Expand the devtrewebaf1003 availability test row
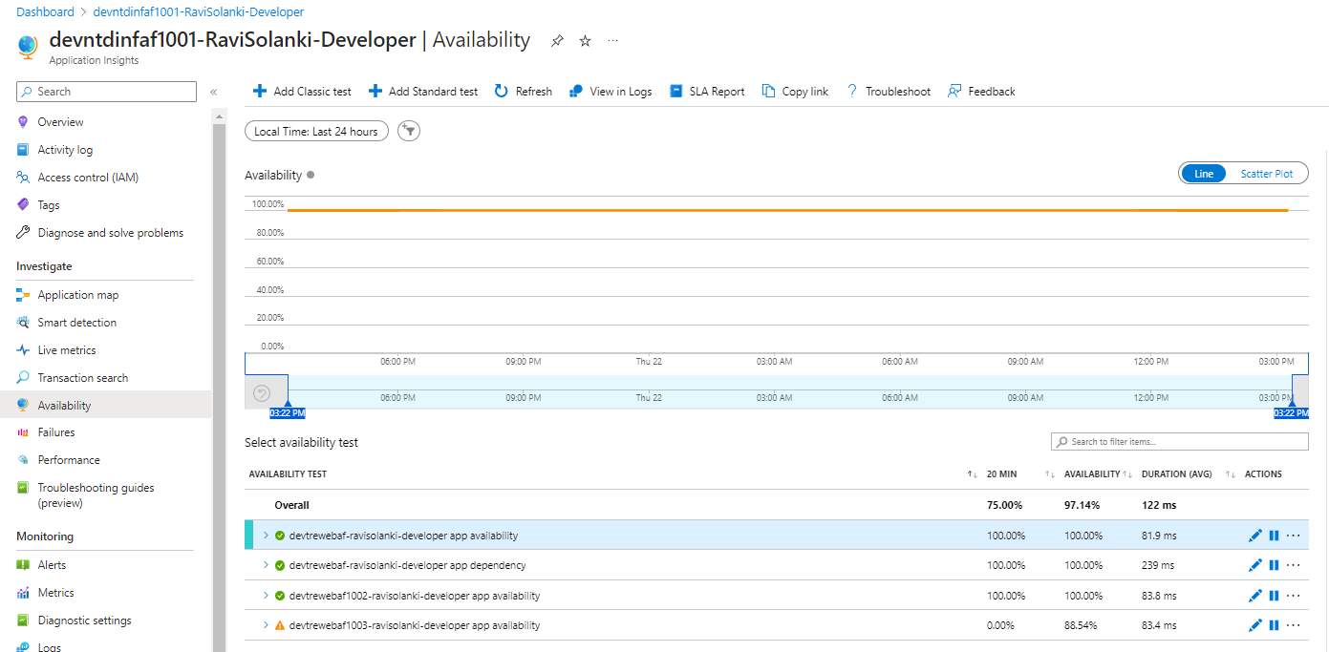The width and height of the screenshot is (1329, 652). (x=267, y=625)
